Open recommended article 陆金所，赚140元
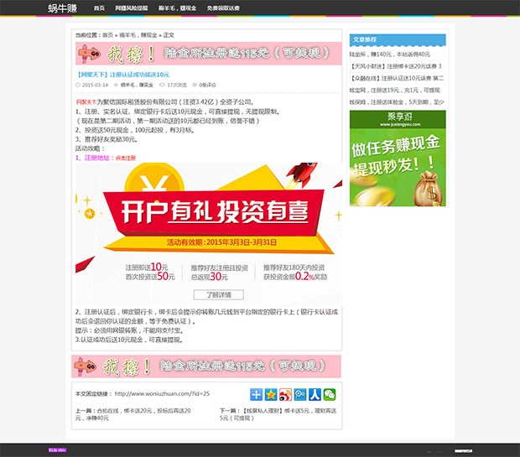 click(390, 54)
